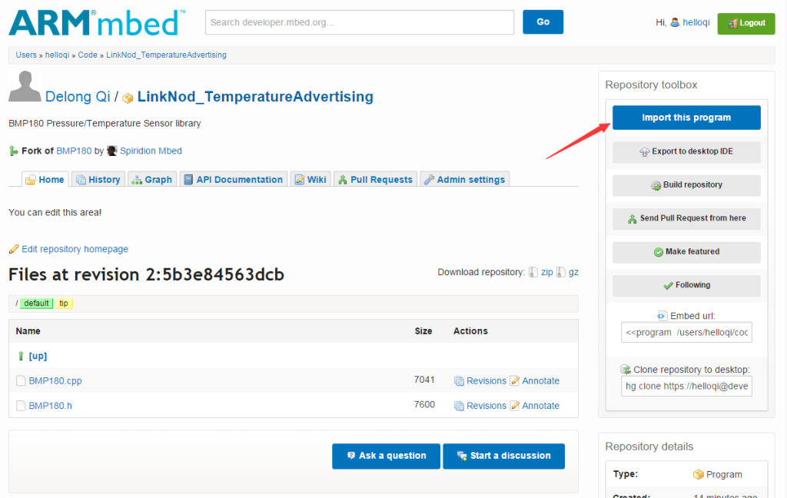Click Edit repository homepage link
Screen dimensions: 787x498
click(x=75, y=249)
